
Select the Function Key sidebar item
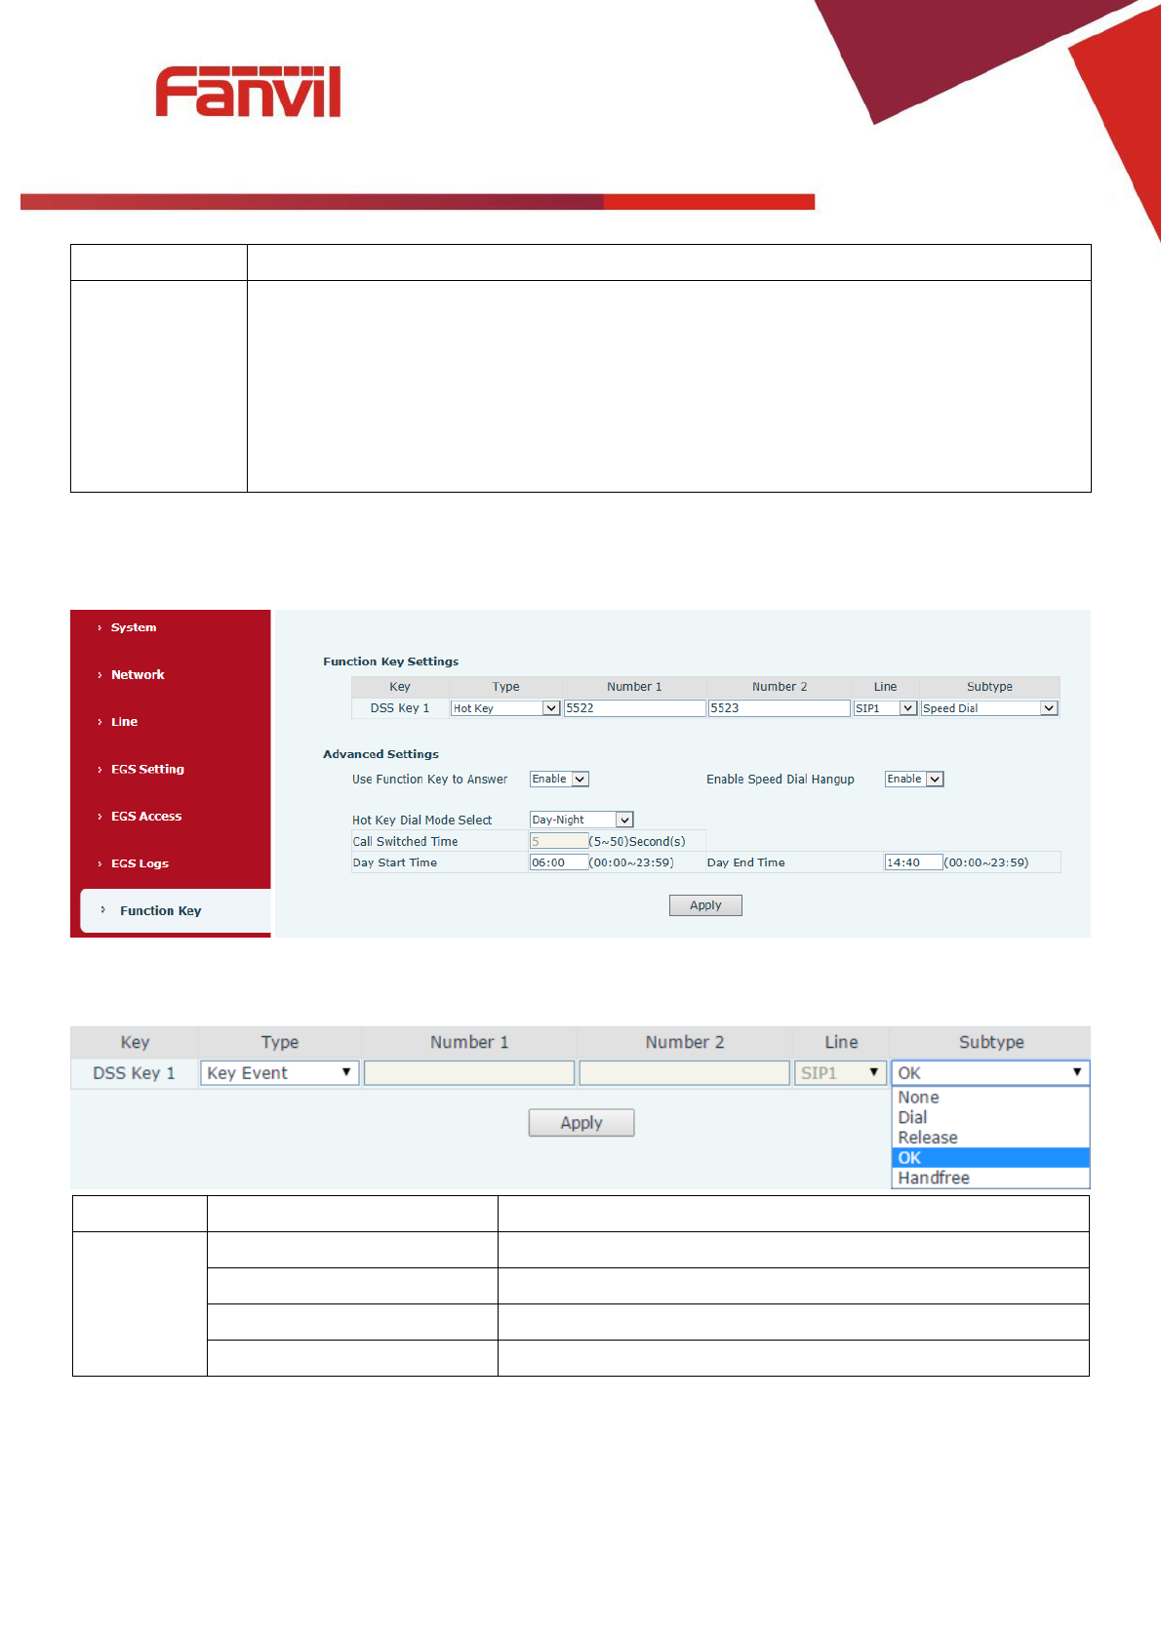tap(176, 910)
